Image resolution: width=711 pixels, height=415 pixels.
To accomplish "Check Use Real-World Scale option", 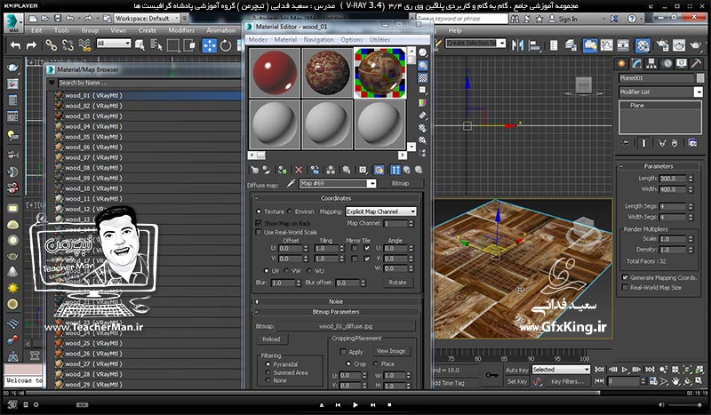I will coord(259,232).
